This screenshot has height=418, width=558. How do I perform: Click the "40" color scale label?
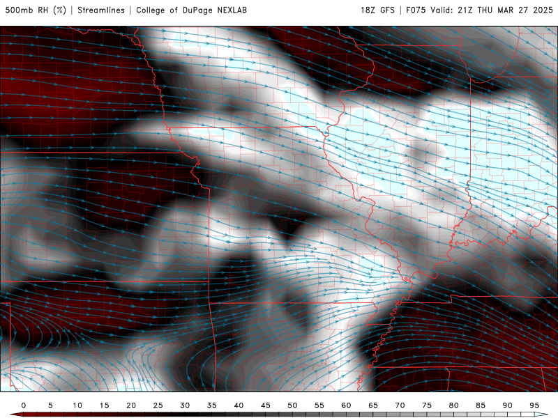tap(239, 405)
